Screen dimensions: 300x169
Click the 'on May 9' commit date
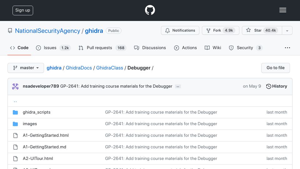[252, 86]
